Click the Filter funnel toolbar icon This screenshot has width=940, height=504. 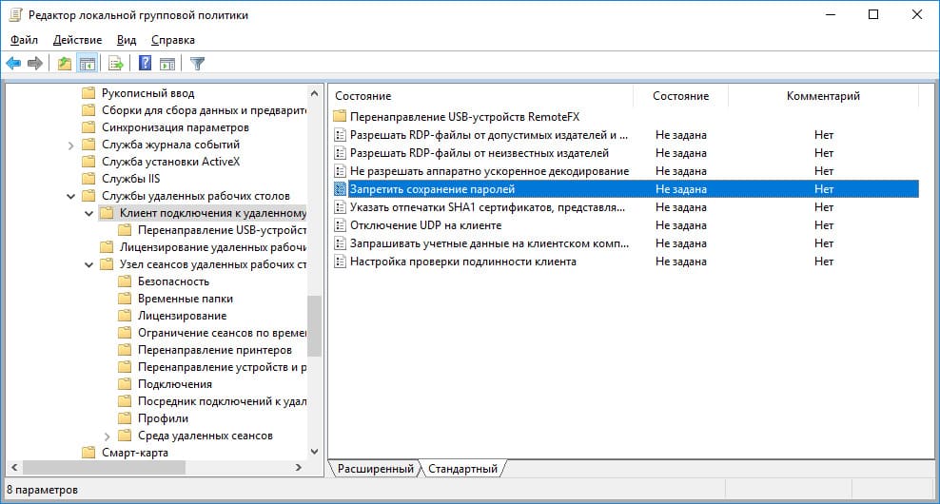pyautogui.click(x=198, y=64)
